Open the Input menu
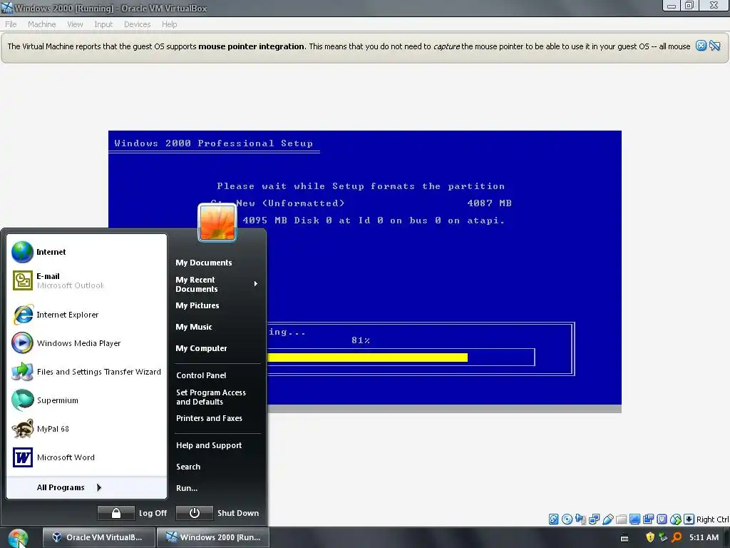The image size is (730, 548). tap(103, 24)
